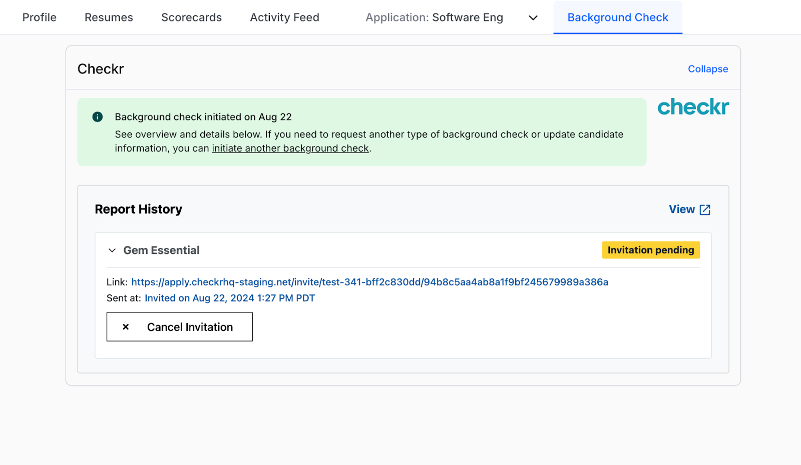Click the Gem Essential package name
The image size is (801, 465).
point(161,250)
